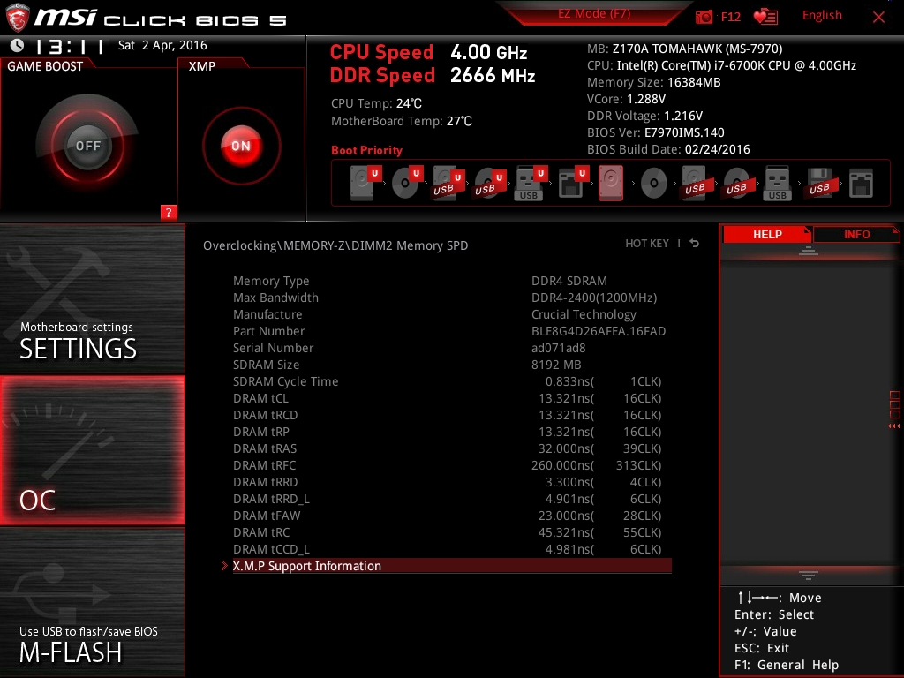Open the English language selector
904x678 pixels.
coord(822,16)
